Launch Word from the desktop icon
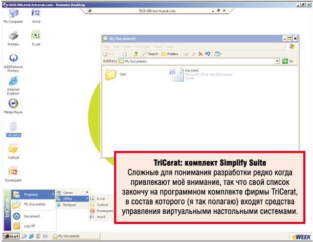The image size is (313, 242). tap(36, 16)
